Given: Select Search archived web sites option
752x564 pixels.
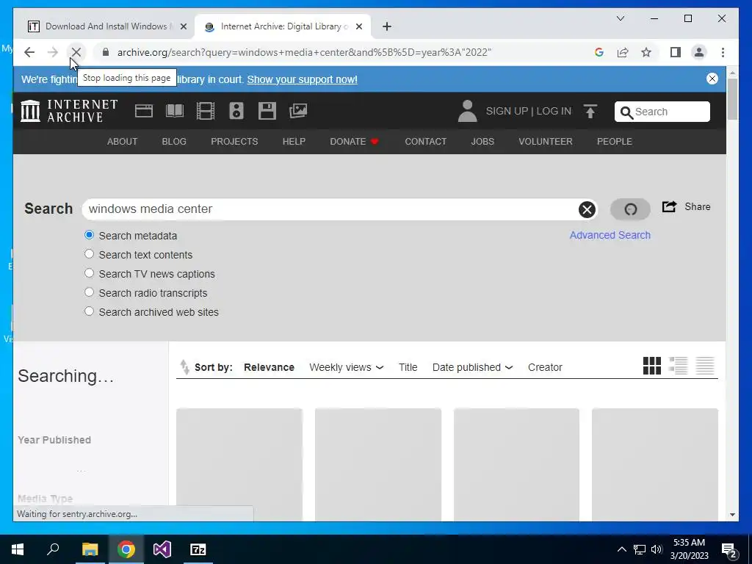Looking at the screenshot, I should tap(89, 311).
